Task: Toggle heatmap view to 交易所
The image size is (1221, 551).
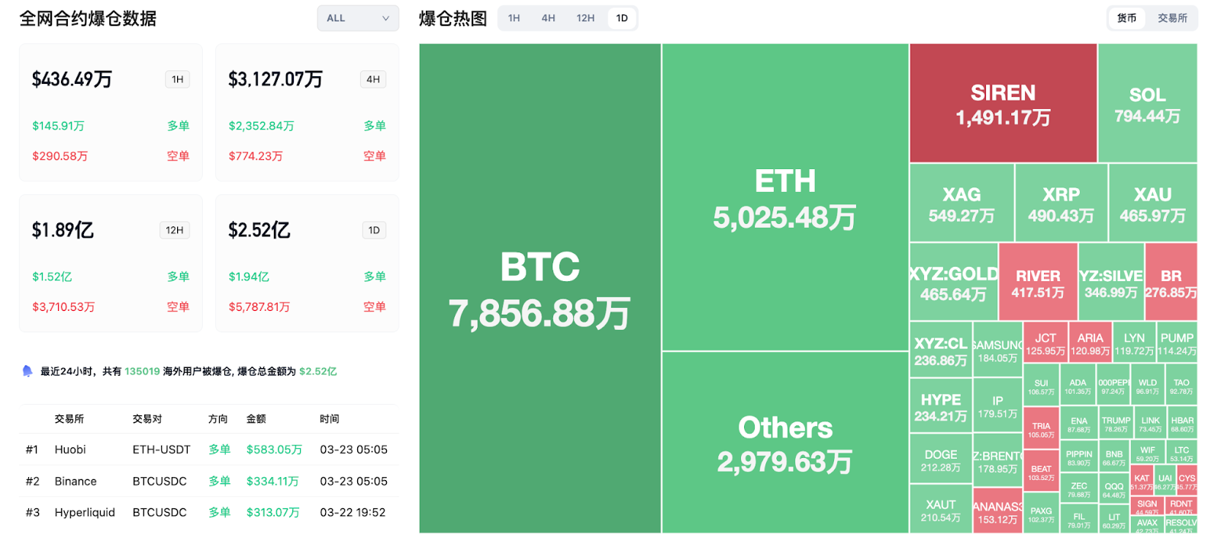Action: pos(1172,18)
